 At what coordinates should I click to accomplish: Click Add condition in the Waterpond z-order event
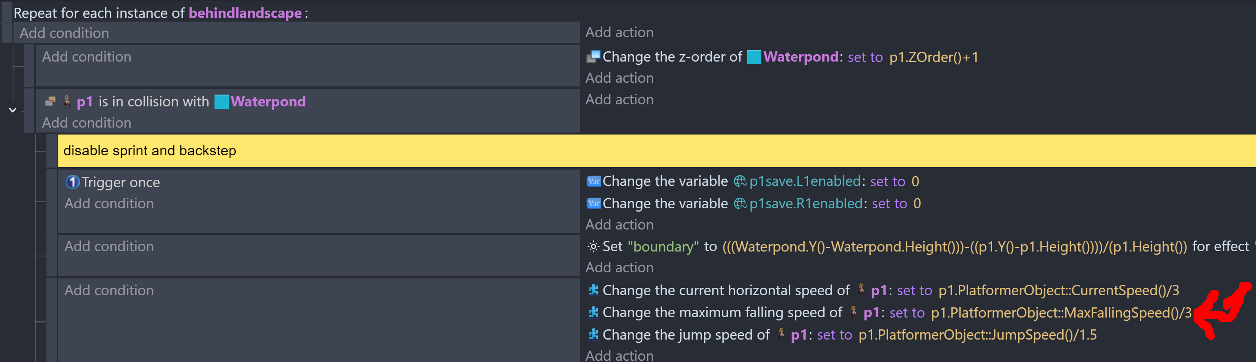86,57
